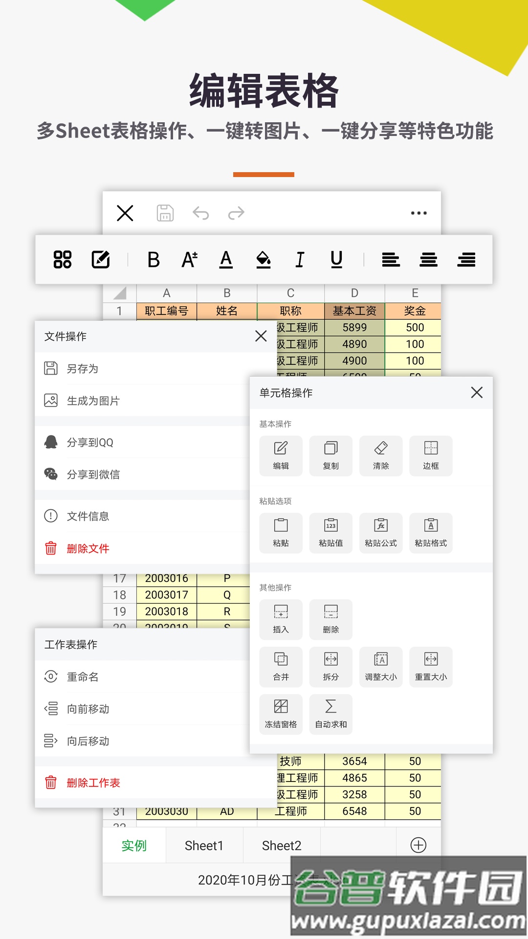Toggle bold formatting

tap(154, 260)
